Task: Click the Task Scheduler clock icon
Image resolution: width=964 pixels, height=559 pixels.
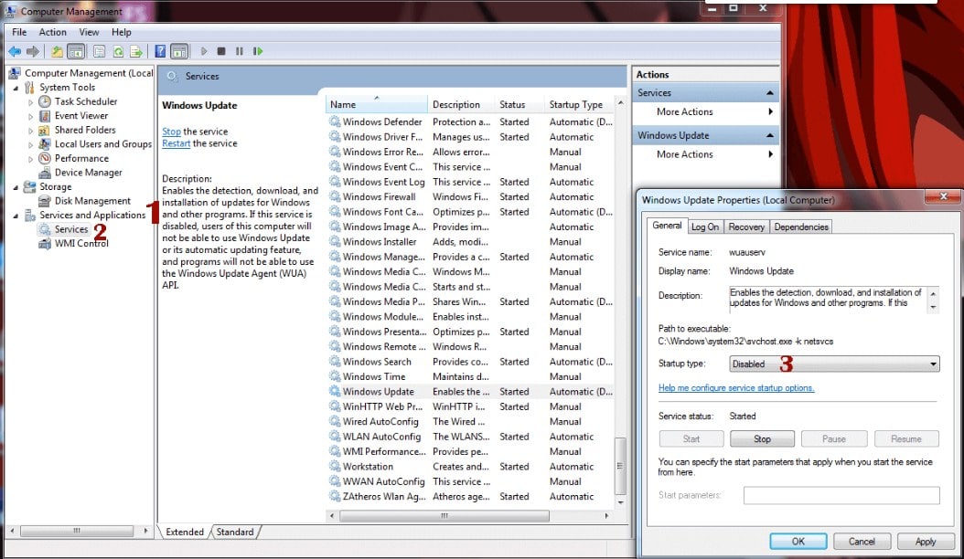Action: [44, 101]
